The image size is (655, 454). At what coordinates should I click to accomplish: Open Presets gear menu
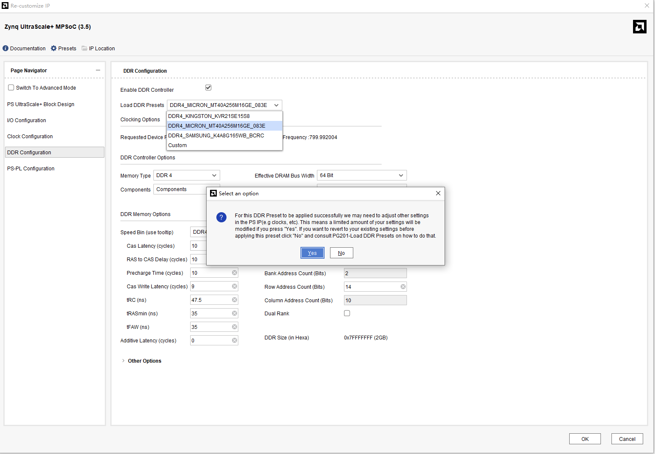click(x=54, y=48)
